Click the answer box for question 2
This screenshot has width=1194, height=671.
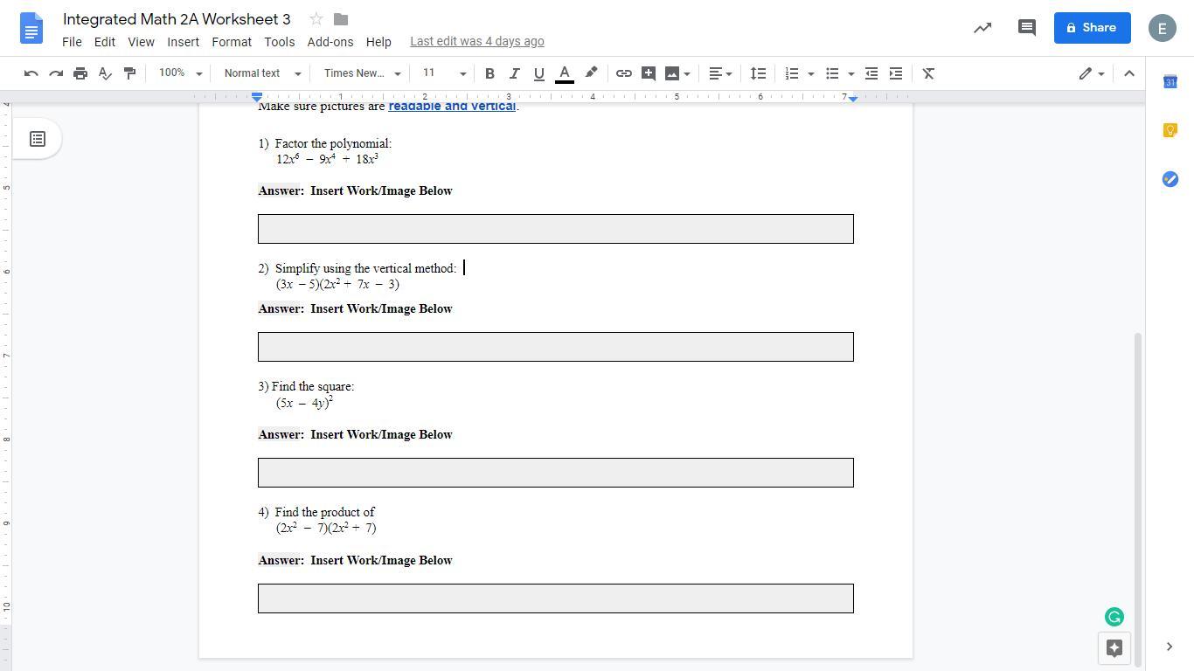pyautogui.click(x=556, y=347)
